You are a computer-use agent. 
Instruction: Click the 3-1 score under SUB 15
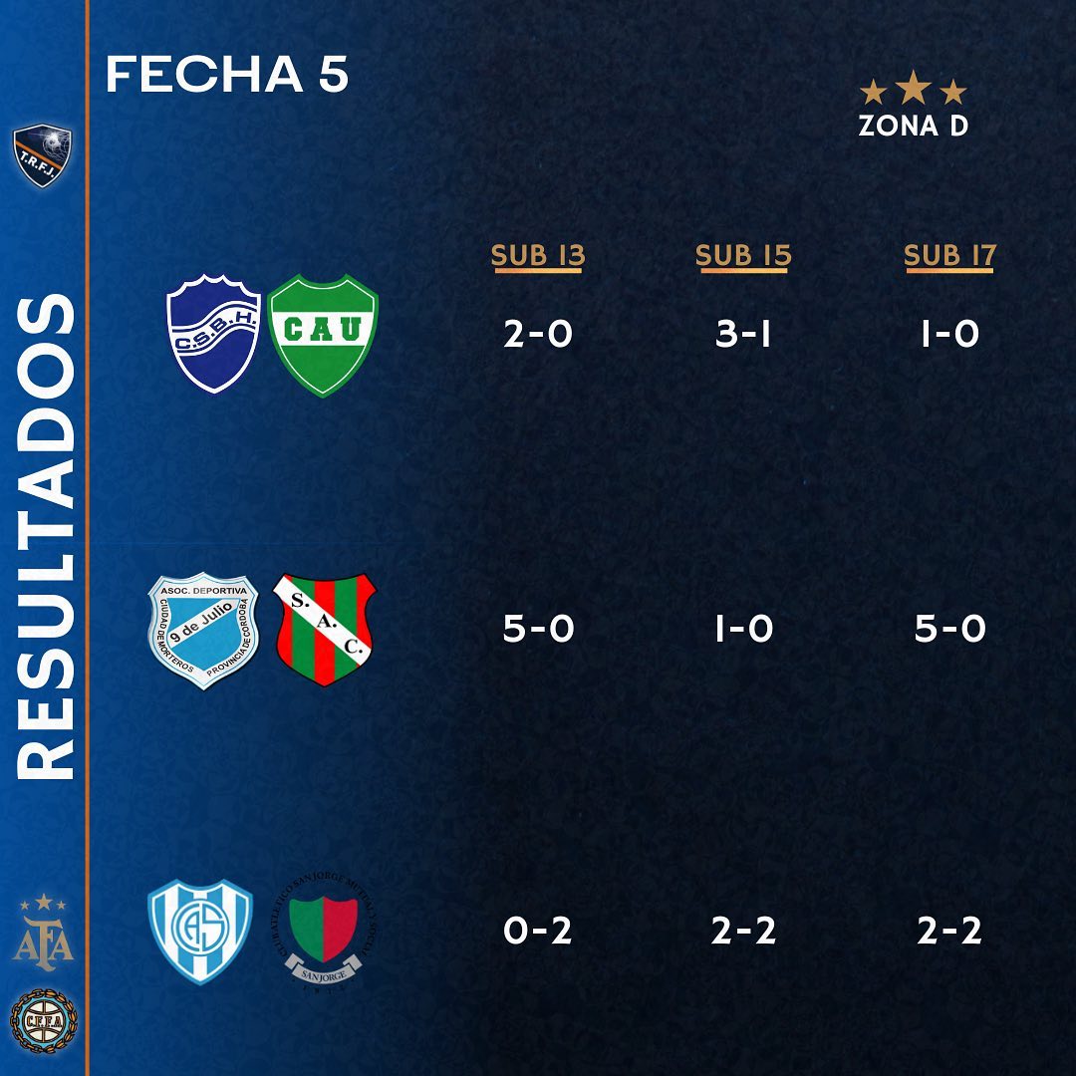pyautogui.click(x=744, y=334)
